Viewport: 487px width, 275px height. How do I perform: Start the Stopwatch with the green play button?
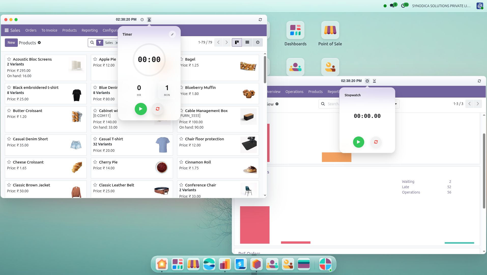(x=359, y=142)
